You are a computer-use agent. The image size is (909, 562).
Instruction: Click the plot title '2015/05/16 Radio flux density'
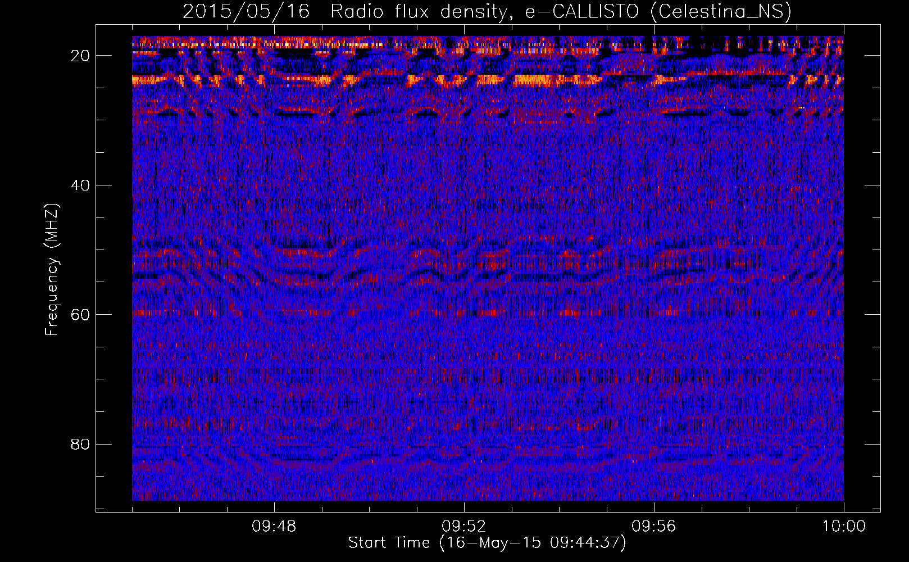[487, 11]
